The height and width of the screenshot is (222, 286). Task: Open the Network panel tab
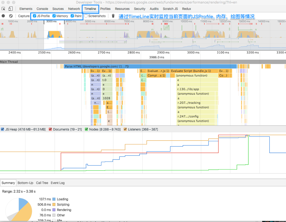point(74,9)
